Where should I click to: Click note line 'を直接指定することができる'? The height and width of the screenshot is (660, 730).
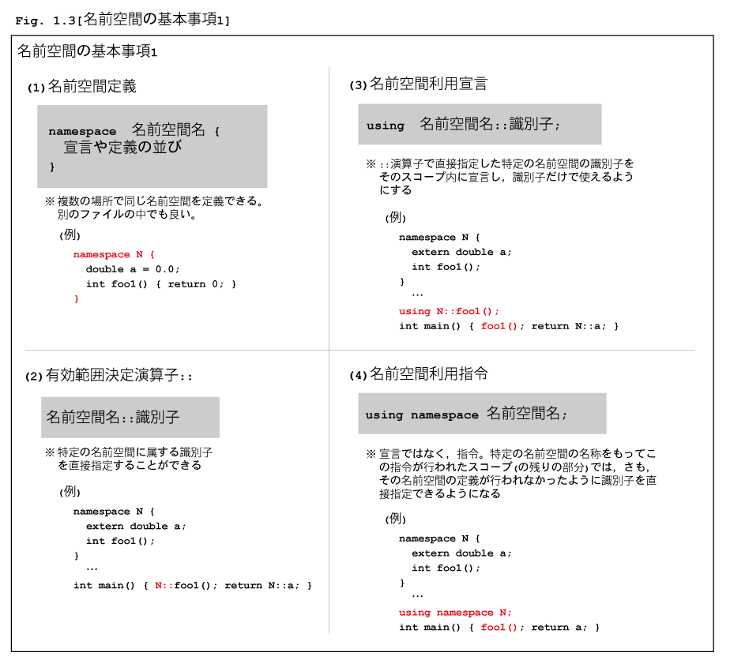130,465
